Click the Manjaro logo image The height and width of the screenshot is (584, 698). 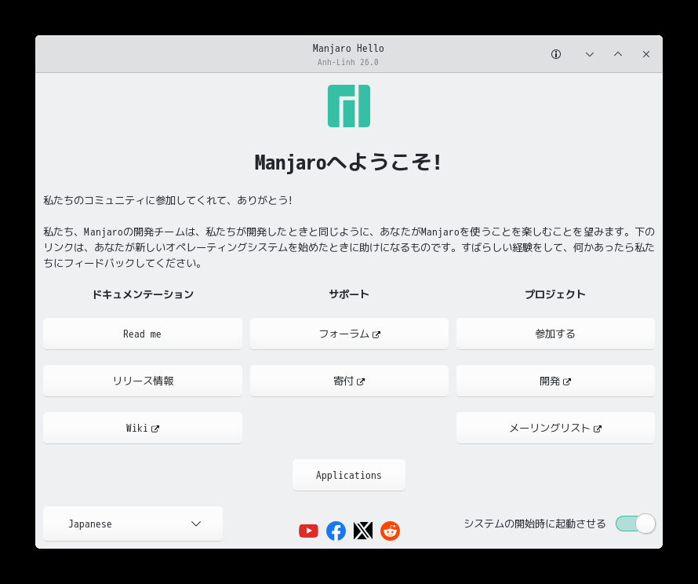tap(349, 106)
